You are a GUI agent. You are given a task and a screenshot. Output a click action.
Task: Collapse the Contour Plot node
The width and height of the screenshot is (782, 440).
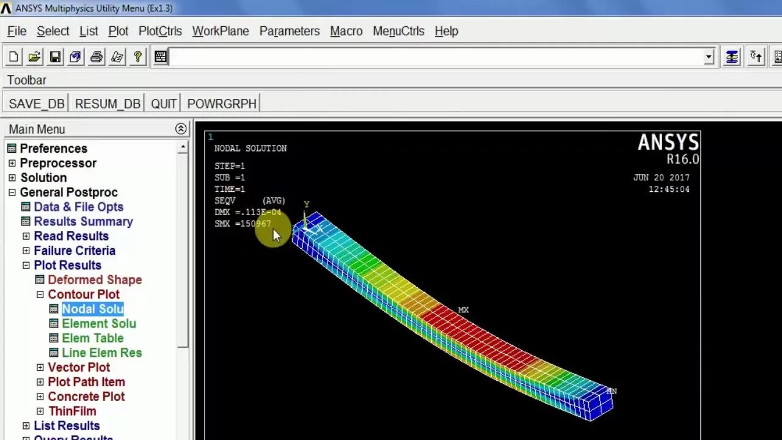point(40,295)
